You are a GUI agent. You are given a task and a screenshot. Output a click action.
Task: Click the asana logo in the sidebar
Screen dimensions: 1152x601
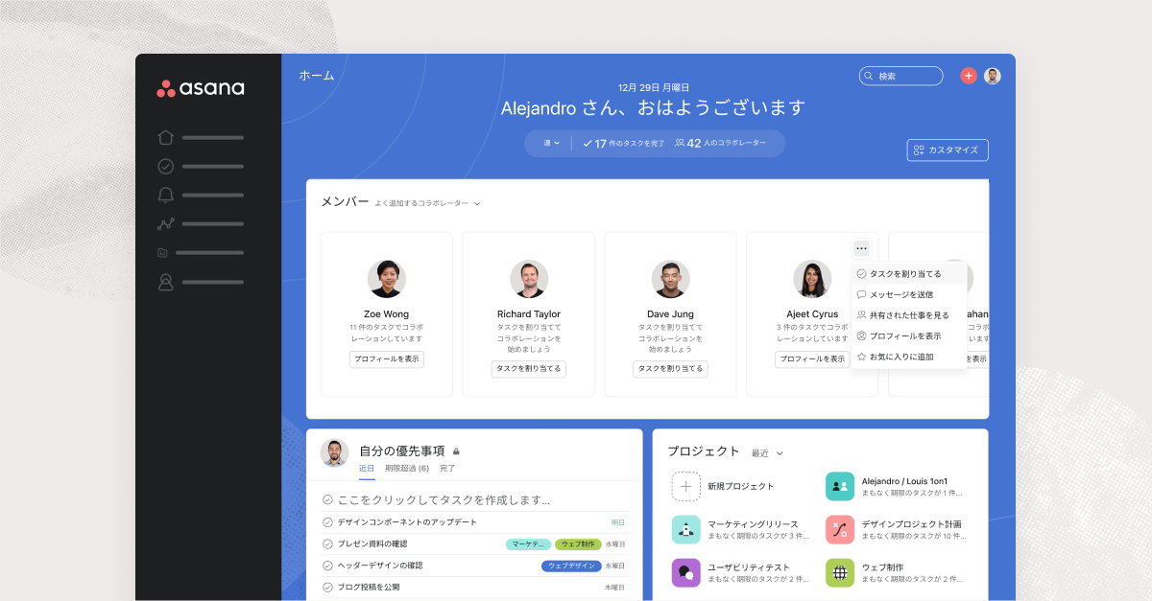tap(201, 88)
